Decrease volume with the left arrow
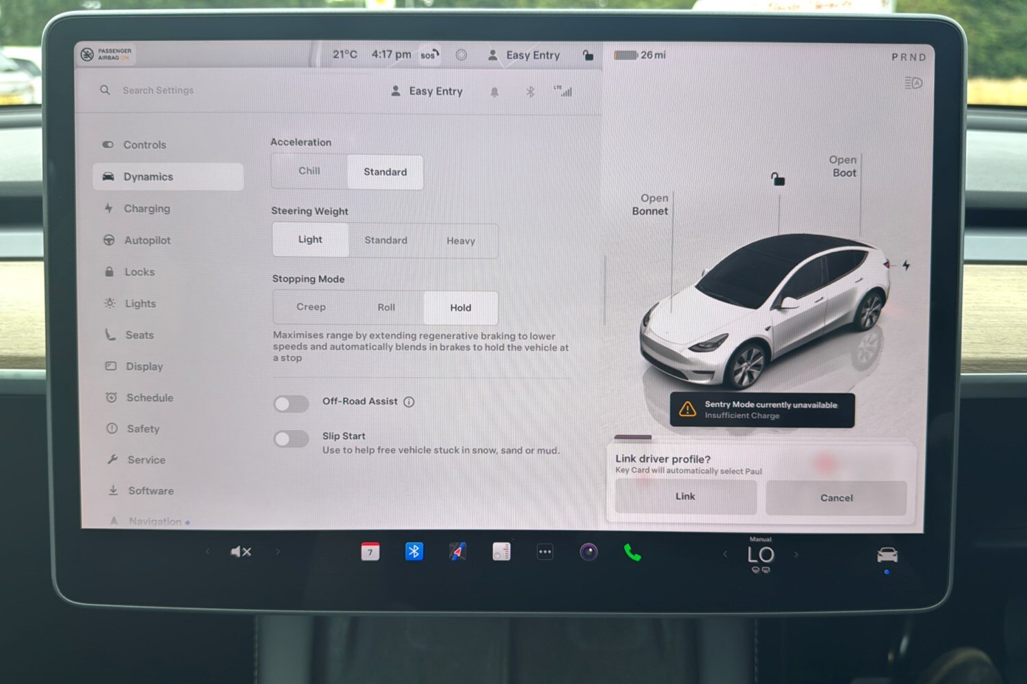The image size is (1027, 684). pyautogui.click(x=207, y=551)
